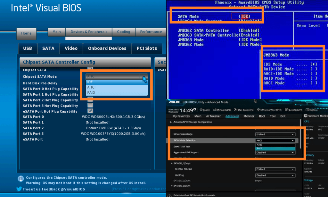Toggle eSATA Port Hot Plug Capability checkbox

pyautogui.click(x=90, y=111)
